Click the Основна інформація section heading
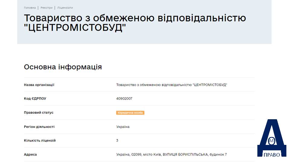The width and height of the screenshot is (290, 163). point(63,67)
